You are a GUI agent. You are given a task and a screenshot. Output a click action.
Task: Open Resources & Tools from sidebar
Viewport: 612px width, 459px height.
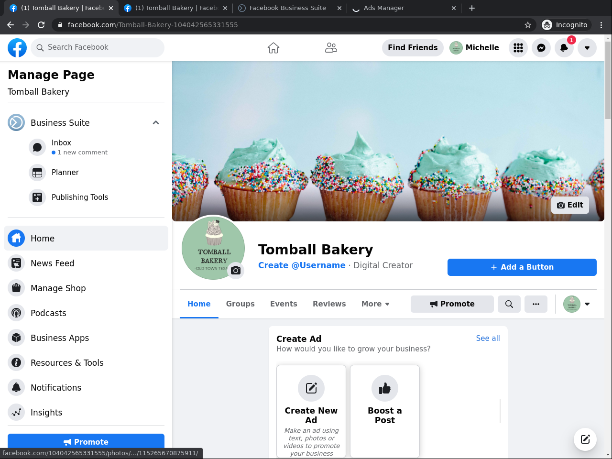[x=86, y=362]
